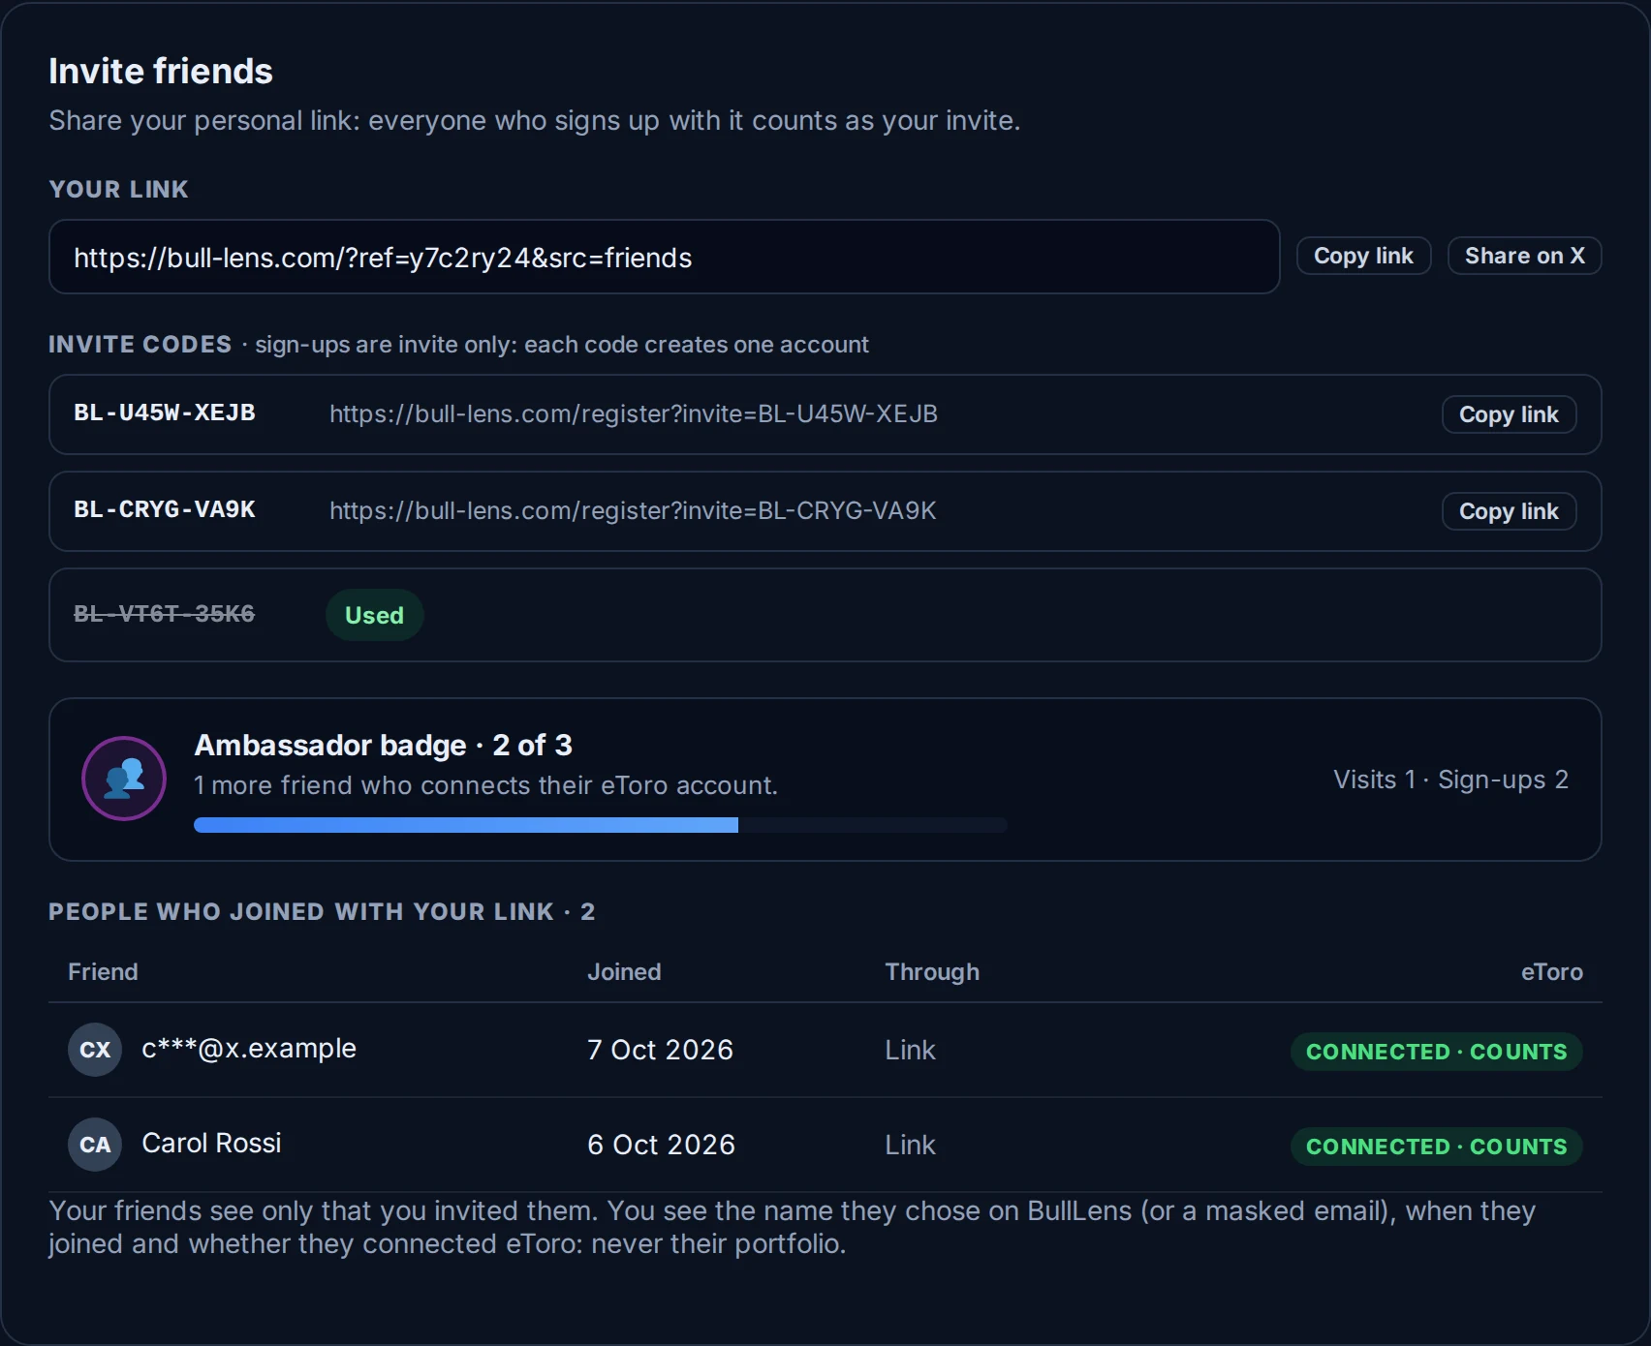The width and height of the screenshot is (1651, 1346).
Task: Click the Friend column header
Action: tap(103, 971)
